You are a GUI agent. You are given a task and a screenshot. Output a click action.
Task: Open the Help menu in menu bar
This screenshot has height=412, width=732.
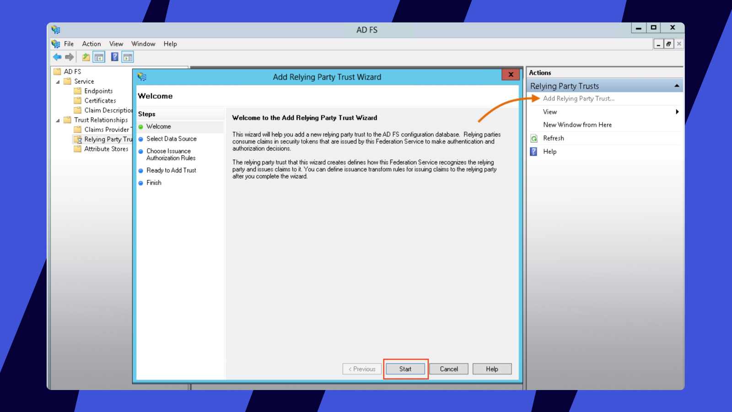tap(170, 44)
